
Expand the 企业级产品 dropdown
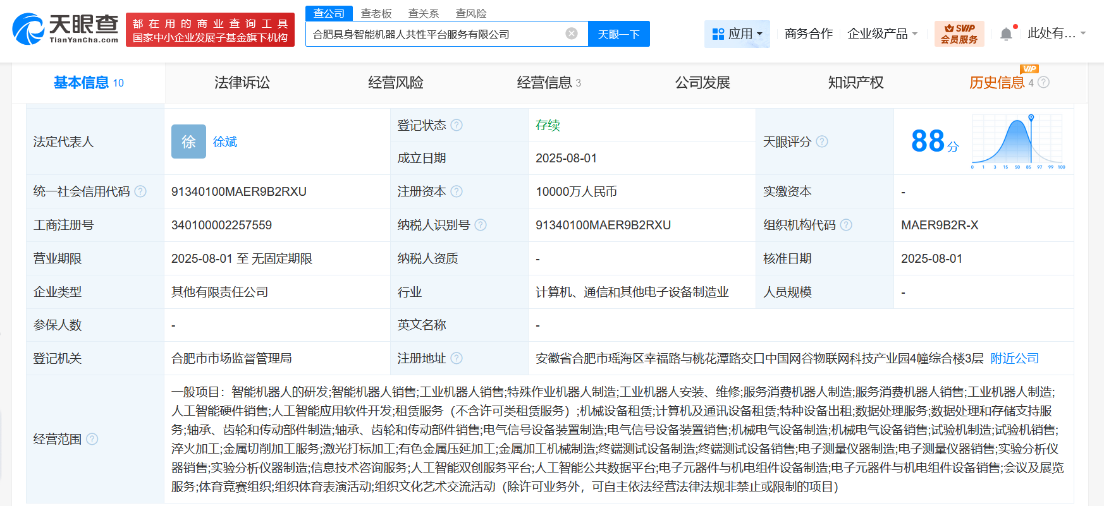(882, 33)
